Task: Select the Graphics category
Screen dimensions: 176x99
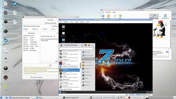Action: point(88,68)
